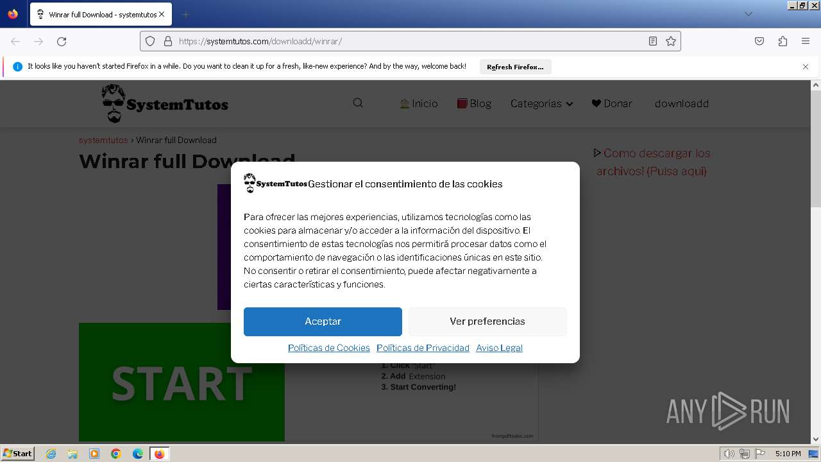
Task: Save page to Pocket icon
Action: (759, 41)
